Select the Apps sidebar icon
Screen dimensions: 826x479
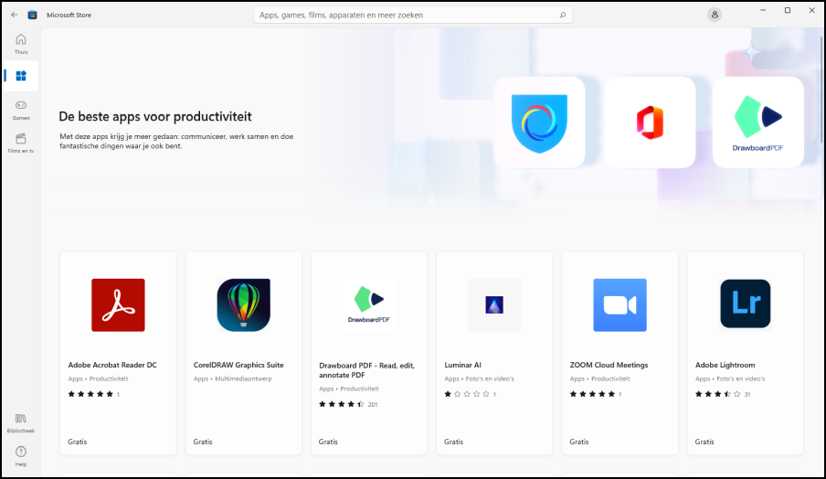[20, 76]
